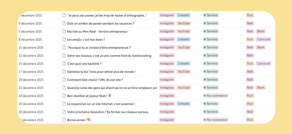
Task: Click Instagram tag on 29 décembre row
Action: 167,112
